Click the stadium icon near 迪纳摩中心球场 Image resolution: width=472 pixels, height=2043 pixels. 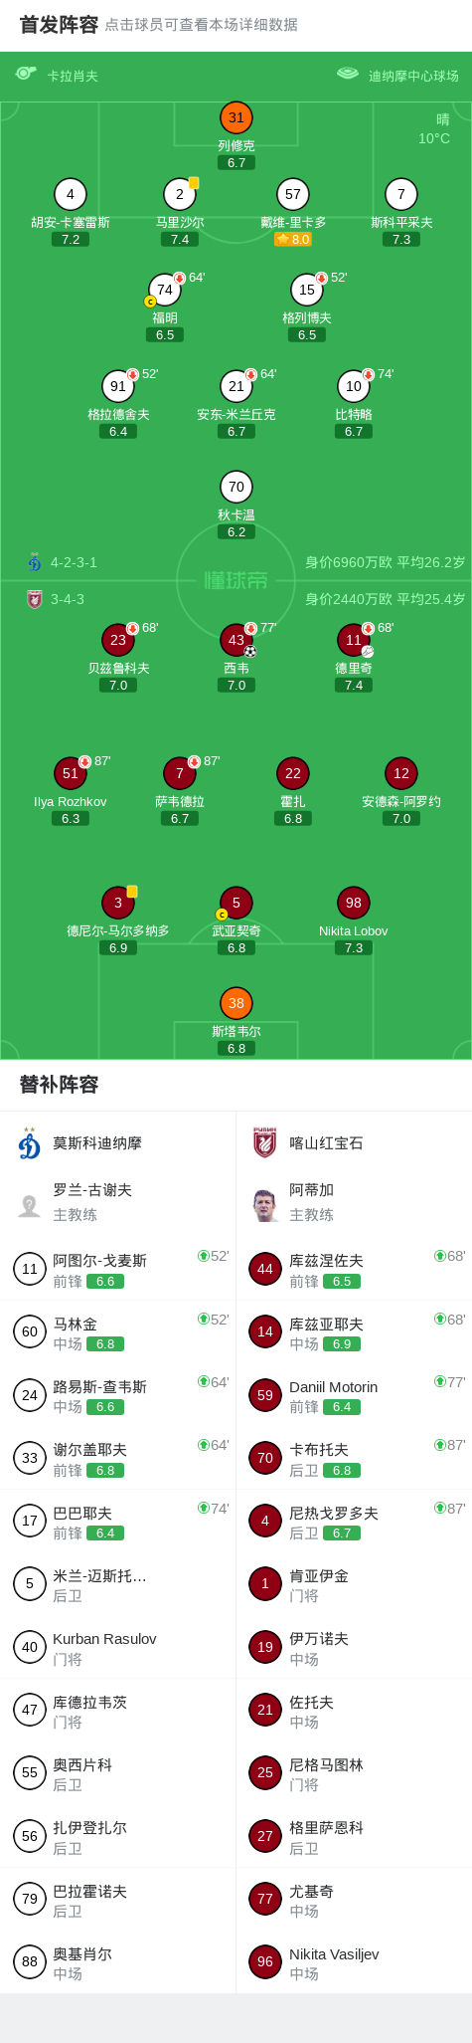348,74
